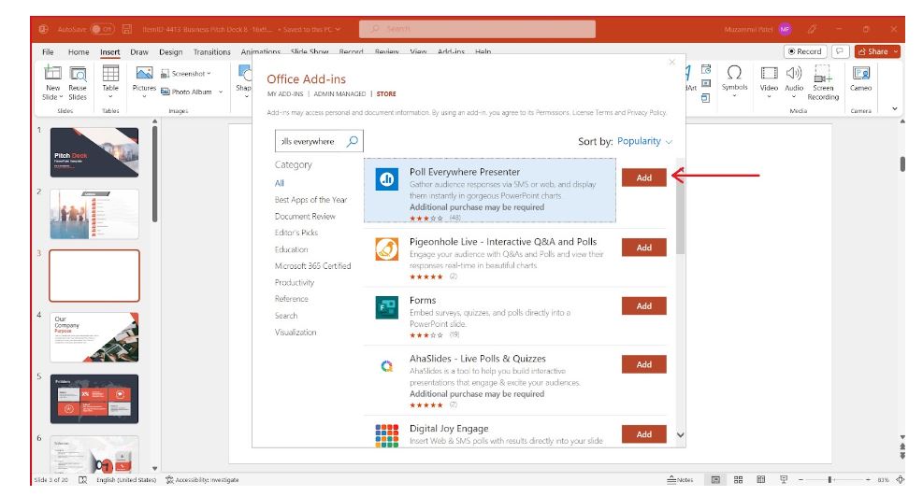Click Accessibility: Investigate in status bar
Image resolution: width=923 pixels, height=496 pixels.
point(203,480)
